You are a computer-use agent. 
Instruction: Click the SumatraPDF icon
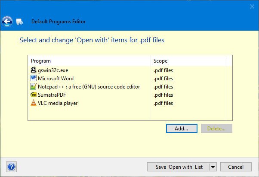[x=34, y=95]
